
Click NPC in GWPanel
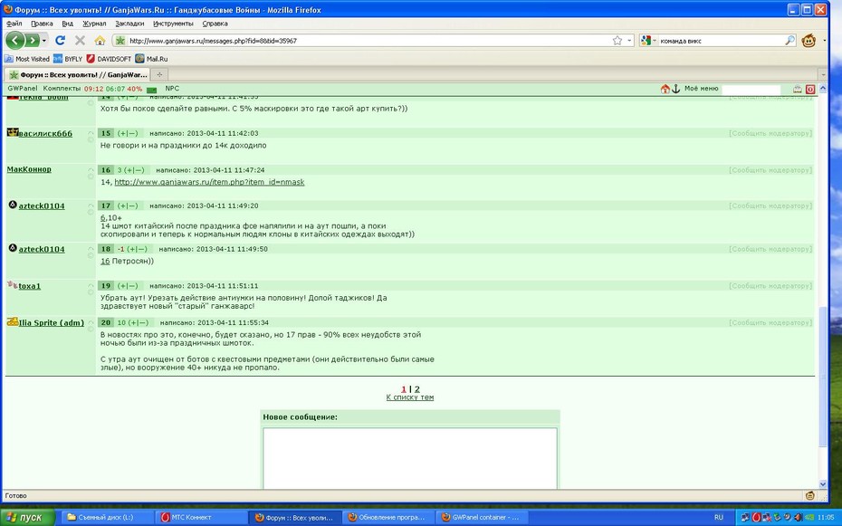click(x=172, y=89)
